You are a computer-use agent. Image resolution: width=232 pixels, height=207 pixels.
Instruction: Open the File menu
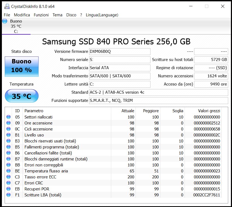[7, 15]
